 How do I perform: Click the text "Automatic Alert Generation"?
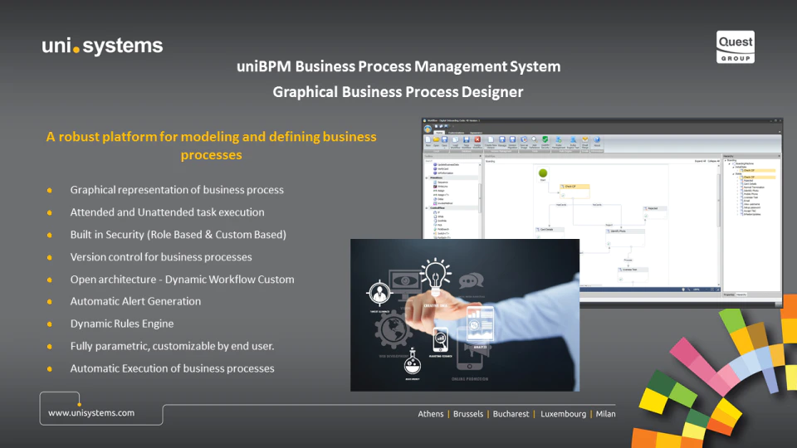135,301
